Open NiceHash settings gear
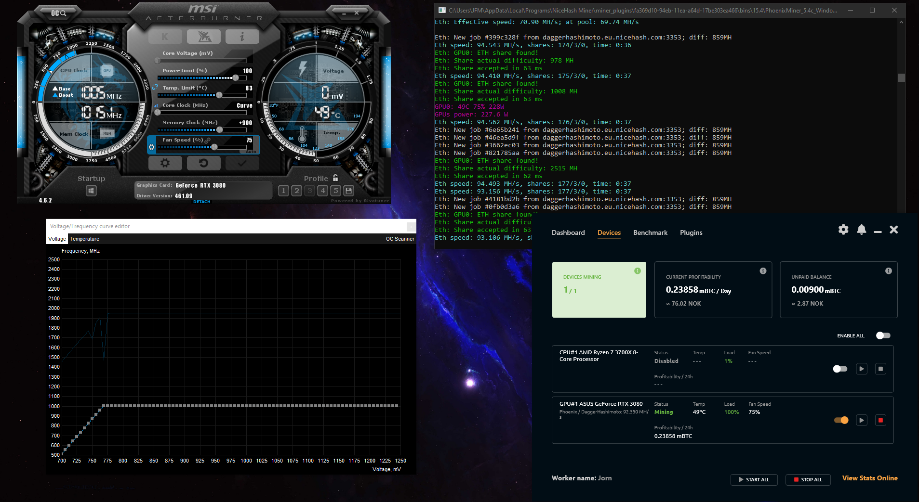This screenshot has width=919, height=502. pyautogui.click(x=843, y=230)
